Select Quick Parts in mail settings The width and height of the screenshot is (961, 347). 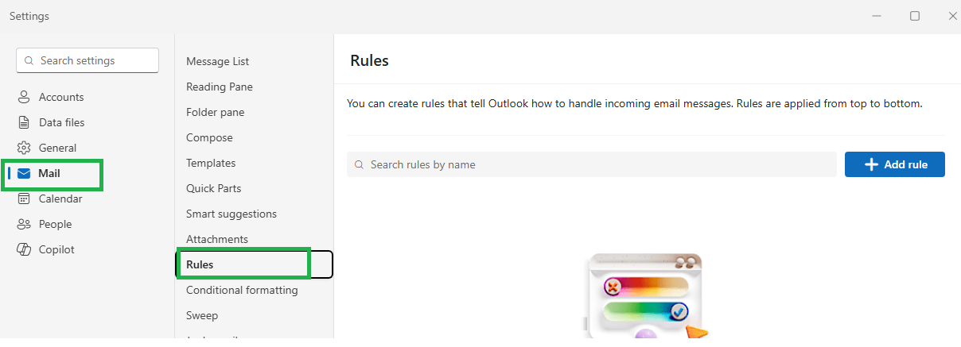tap(214, 188)
